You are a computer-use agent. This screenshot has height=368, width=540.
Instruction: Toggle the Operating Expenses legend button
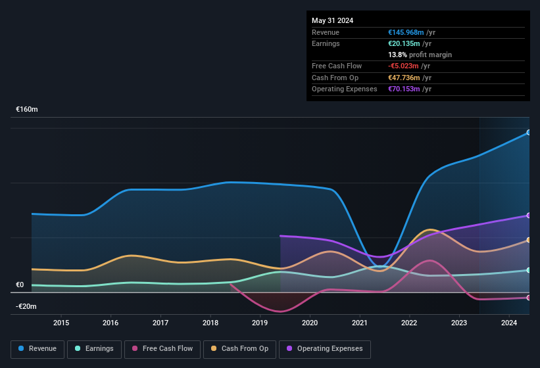pos(325,349)
